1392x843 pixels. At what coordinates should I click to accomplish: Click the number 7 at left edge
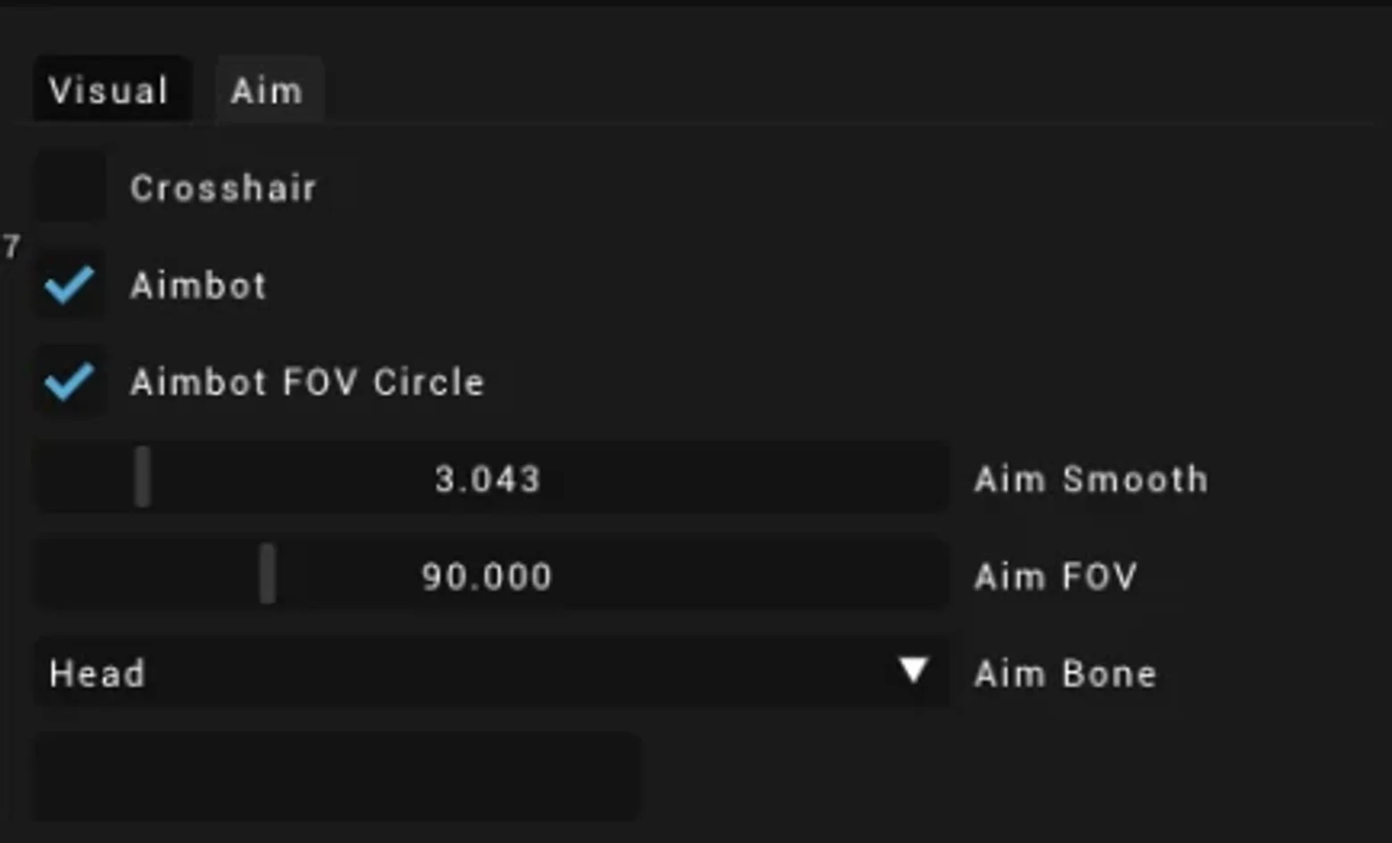pos(11,247)
